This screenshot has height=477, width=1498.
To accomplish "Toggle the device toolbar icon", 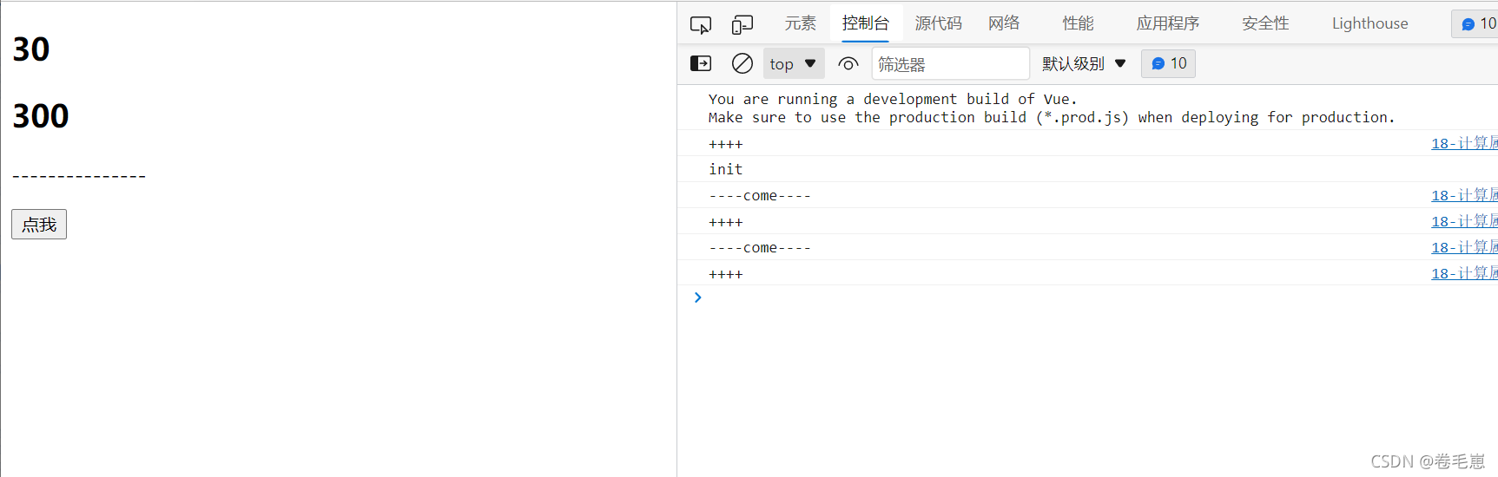I will pyautogui.click(x=742, y=24).
